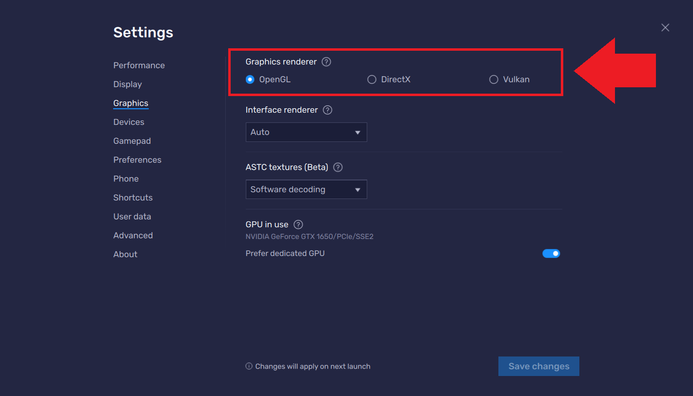Disable the Prefer dedicated GPU toggle

coord(551,253)
